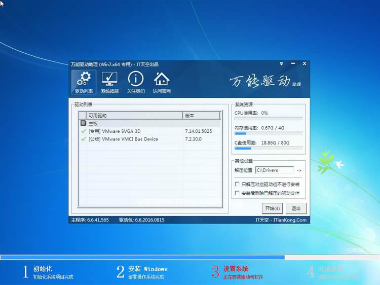This screenshot has width=380, height=285.
Task: Click the 可用驱动 column header
Action: (134, 116)
